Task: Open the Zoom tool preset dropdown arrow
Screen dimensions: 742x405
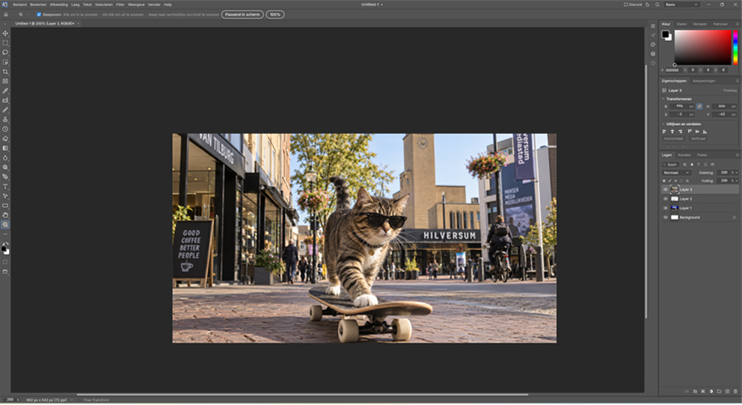Action: coord(28,15)
